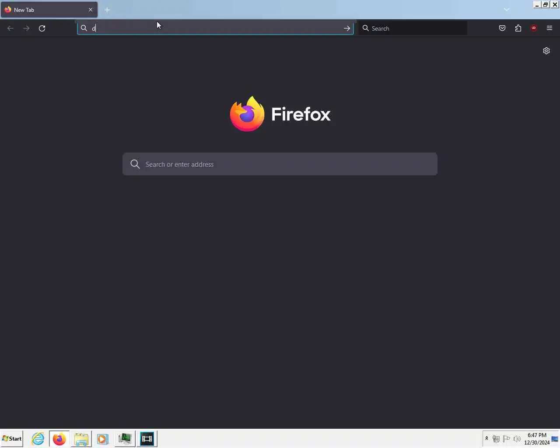Open the Windows Start menu

click(x=12, y=438)
